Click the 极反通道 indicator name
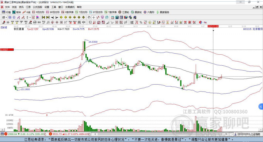 [19, 29]
